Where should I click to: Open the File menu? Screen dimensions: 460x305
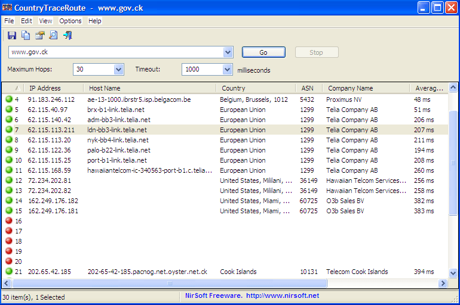tap(9, 21)
